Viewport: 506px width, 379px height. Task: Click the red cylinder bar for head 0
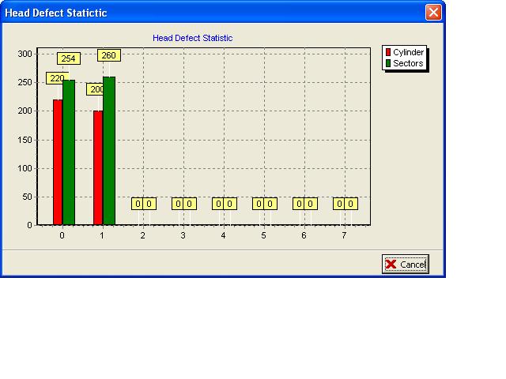pos(58,162)
